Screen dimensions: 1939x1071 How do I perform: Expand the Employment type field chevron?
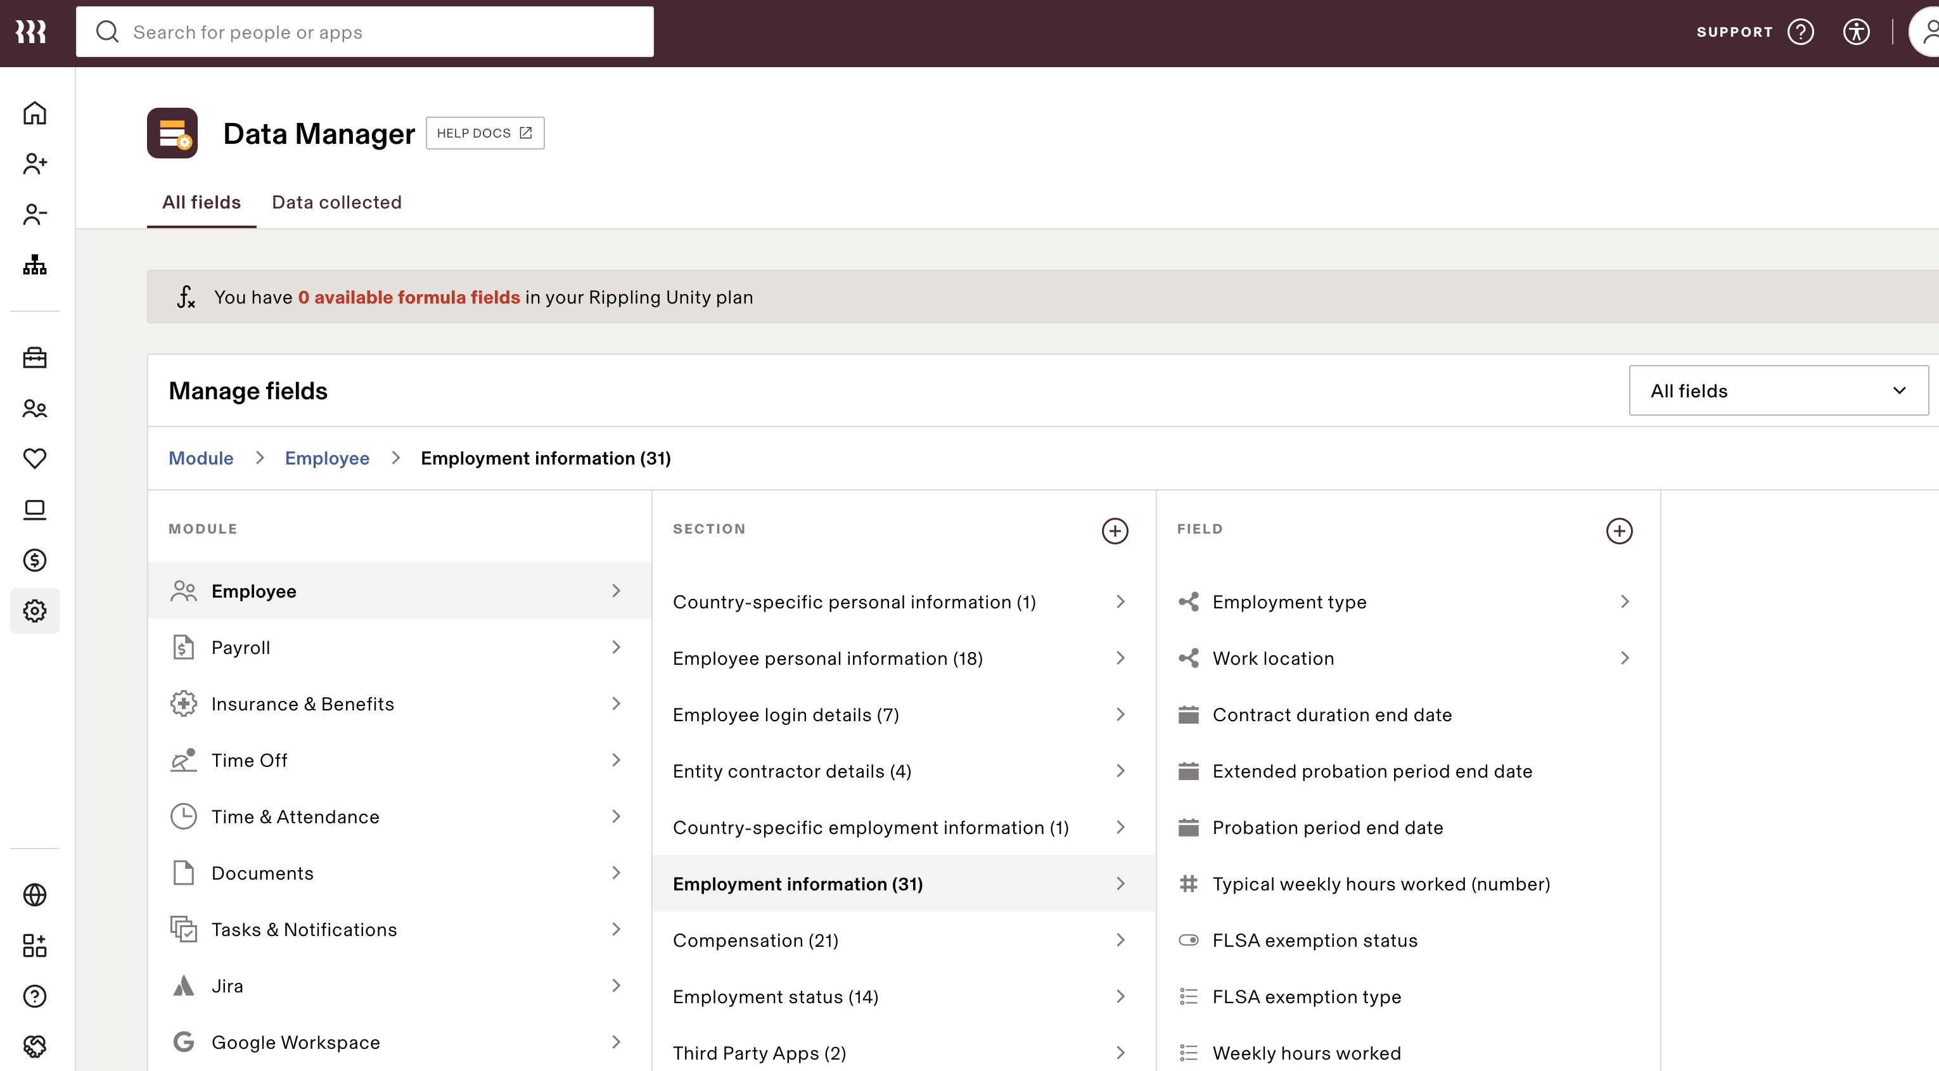pos(1624,601)
